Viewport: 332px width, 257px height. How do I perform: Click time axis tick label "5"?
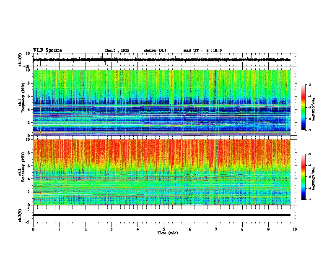coord(164,229)
